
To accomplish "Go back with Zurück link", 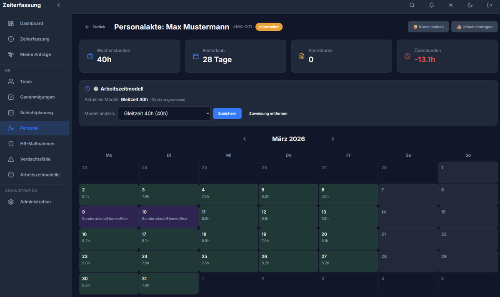I will (x=95, y=27).
